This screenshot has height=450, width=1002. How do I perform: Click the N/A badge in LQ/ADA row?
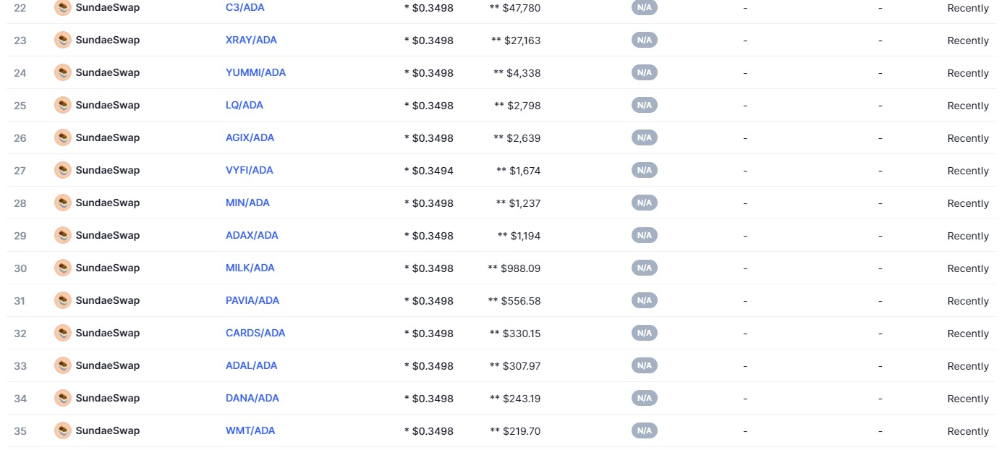[645, 105]
